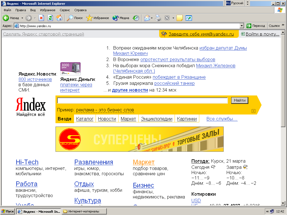Click the green Back (Назад) arrow

pyautogui.click(x=6, y=18)
